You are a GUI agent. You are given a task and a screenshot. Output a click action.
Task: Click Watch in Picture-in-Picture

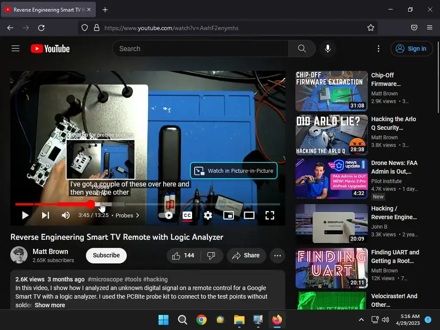tap(234, 171)
